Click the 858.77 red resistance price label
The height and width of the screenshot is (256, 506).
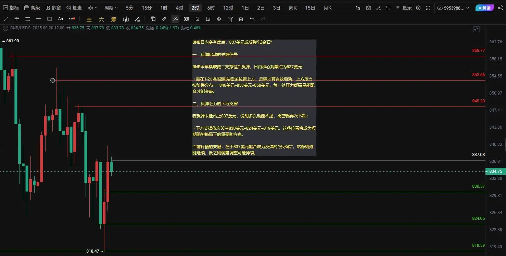(x=478, y=50)
